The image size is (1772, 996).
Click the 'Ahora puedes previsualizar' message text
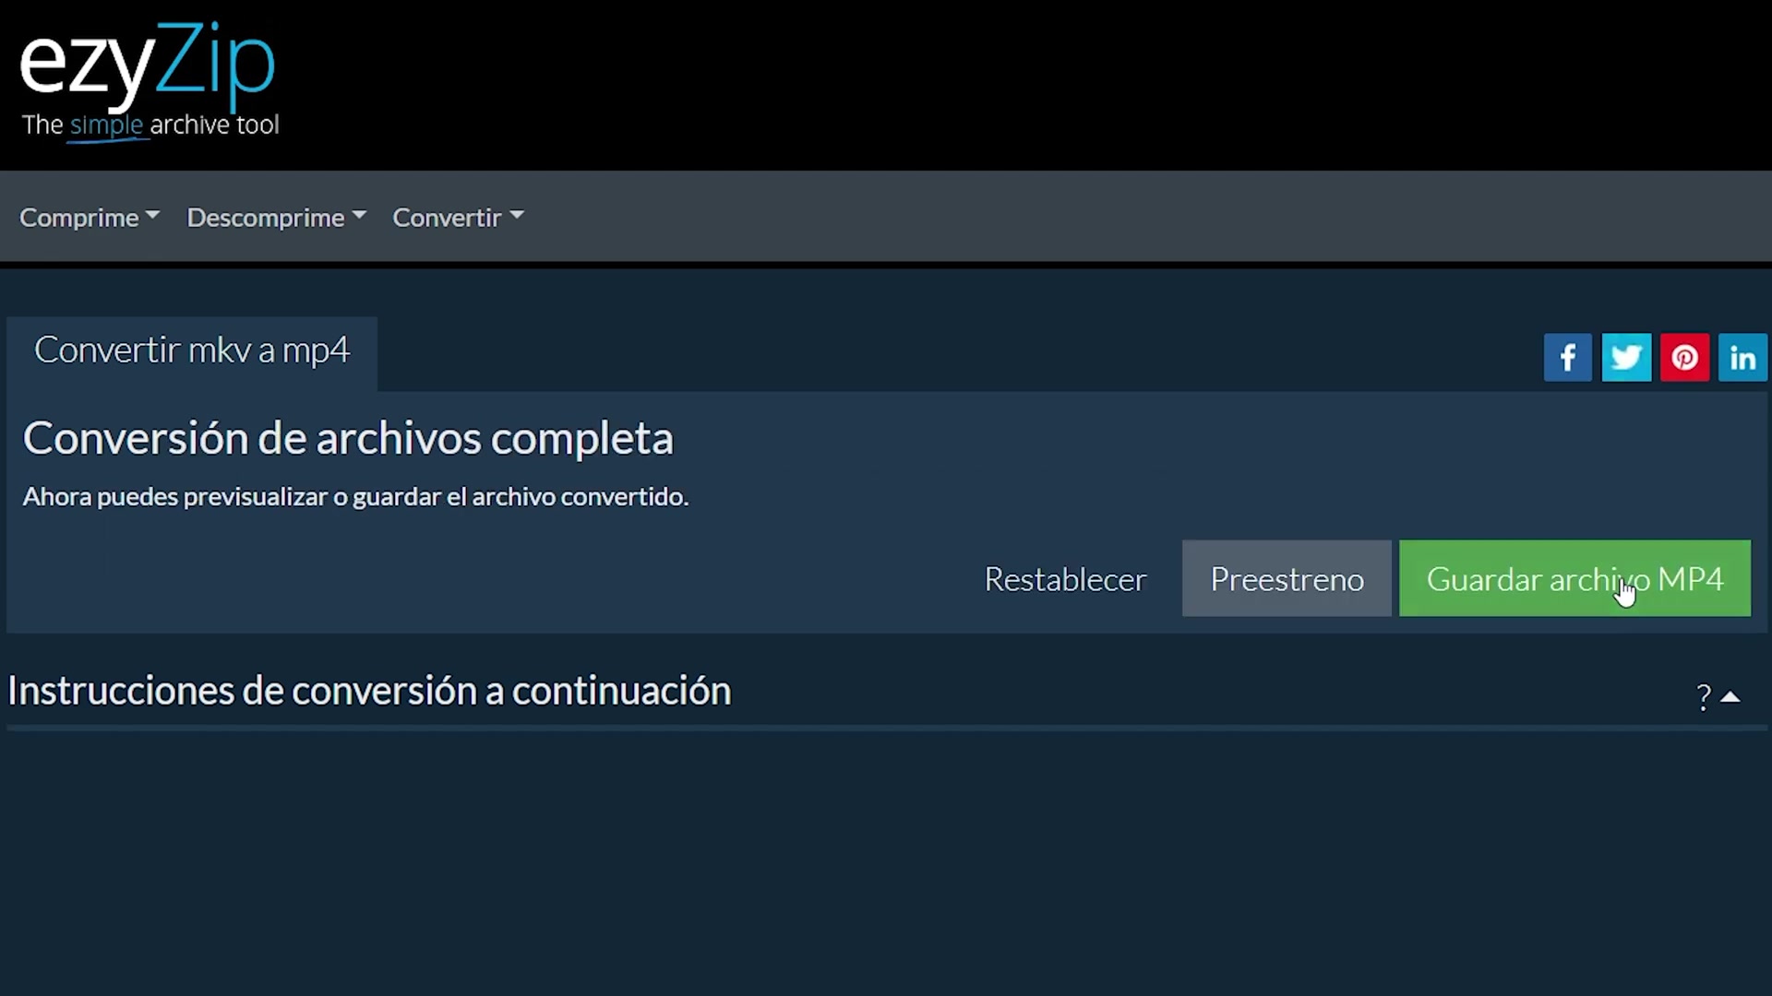pos(355,497)
